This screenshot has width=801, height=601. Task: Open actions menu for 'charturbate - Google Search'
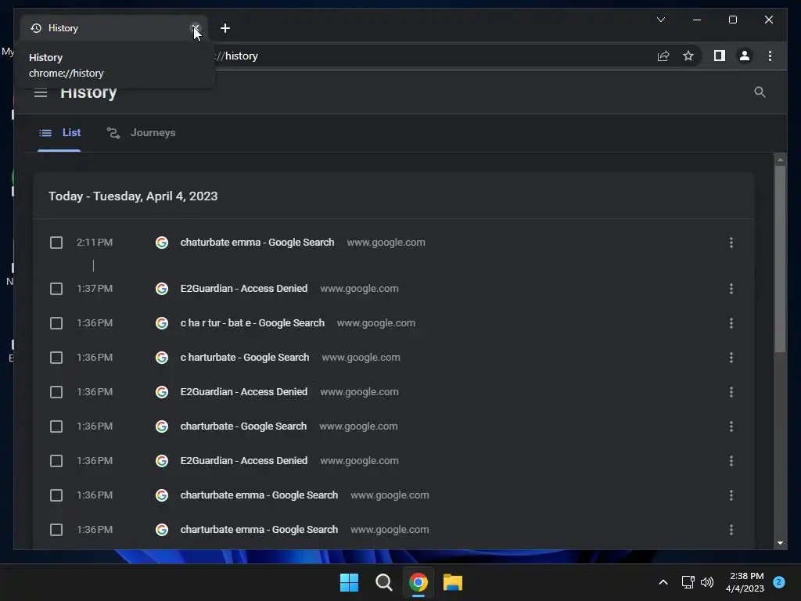tap(731, 426)
